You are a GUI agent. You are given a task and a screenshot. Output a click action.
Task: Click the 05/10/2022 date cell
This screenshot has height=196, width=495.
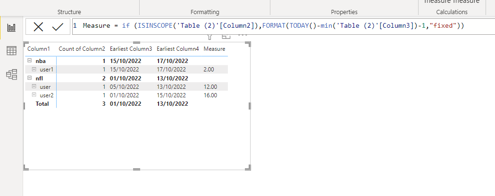[125, 87]
